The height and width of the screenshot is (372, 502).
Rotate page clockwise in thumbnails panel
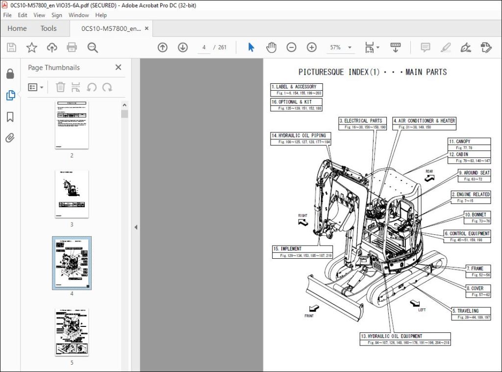coord(107,87)
